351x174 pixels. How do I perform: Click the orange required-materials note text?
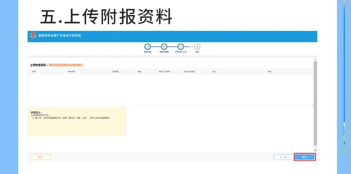tap(66, 65)
